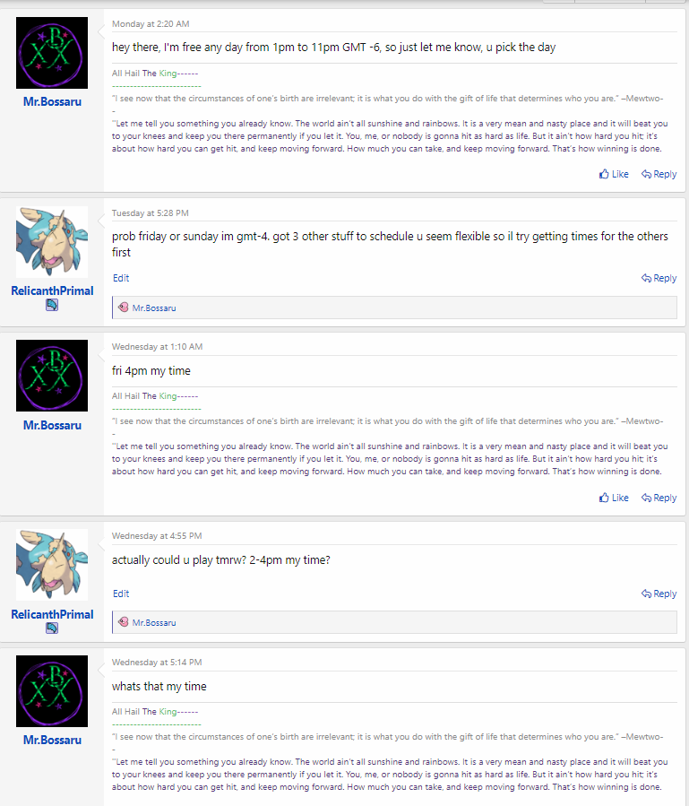Reply to the Monday 2:20 AM post
This screenshot has height=806, width=689.
click(x=659, y=174)
